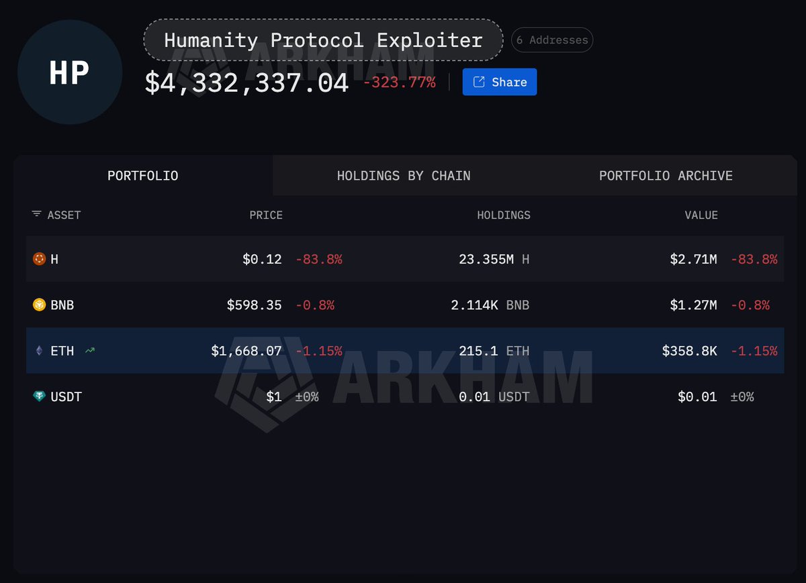
Task: Open the 6 Addresses badge
Action: (552, 40)
